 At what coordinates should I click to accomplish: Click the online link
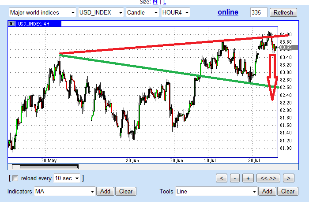[228, 12]
